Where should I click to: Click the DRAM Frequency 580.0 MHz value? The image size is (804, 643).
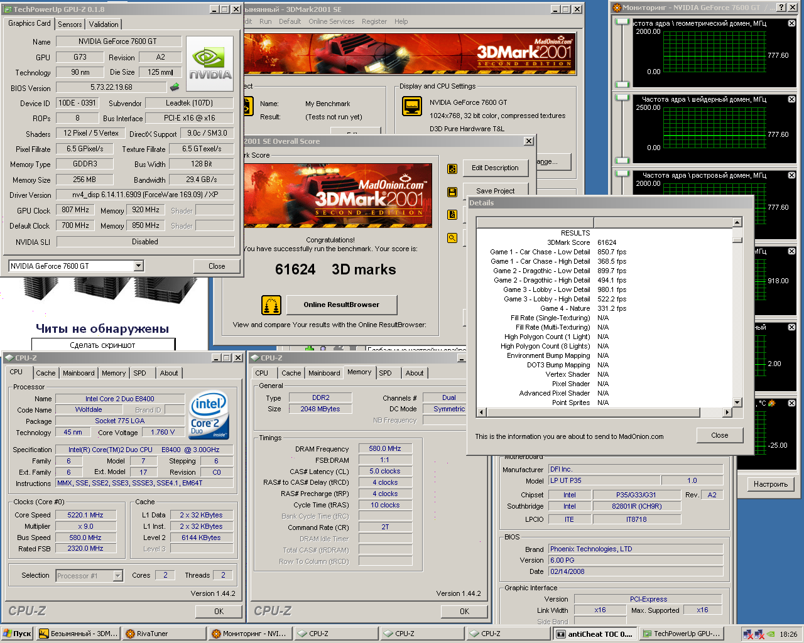(386, 448)
